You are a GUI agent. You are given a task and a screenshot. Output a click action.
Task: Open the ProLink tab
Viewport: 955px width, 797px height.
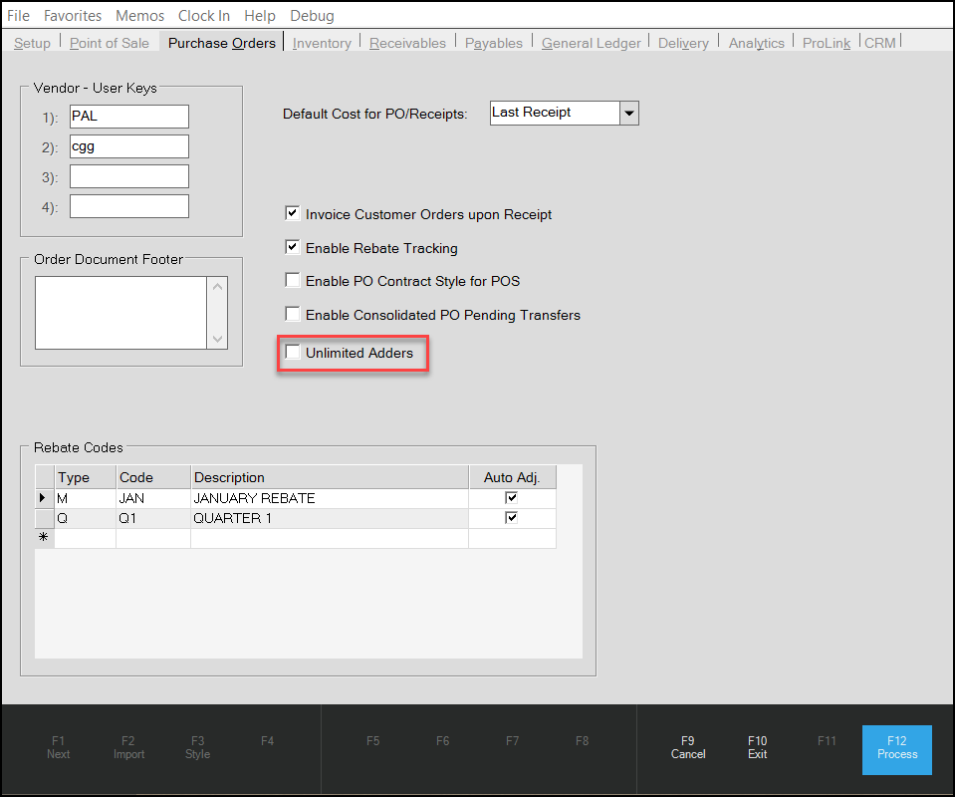[x=826, y=43]
